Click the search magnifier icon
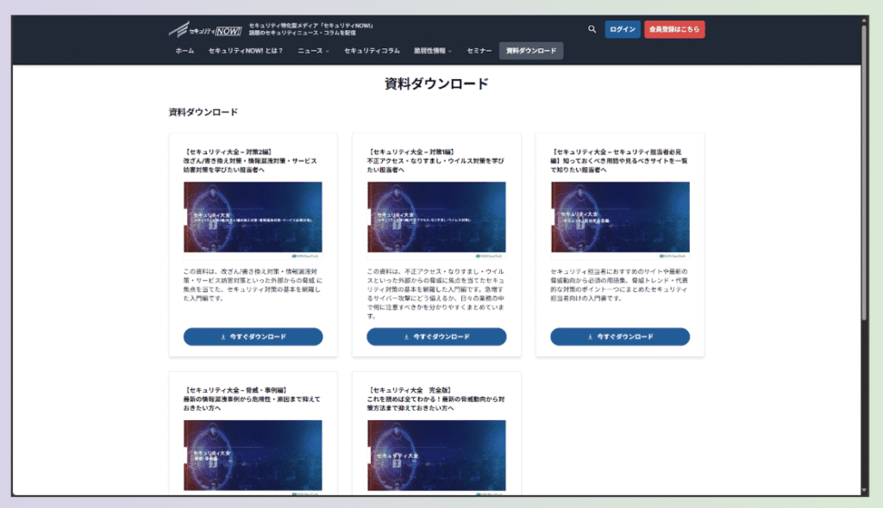The height and width of the screenshot is (508, 883). click(592, 29)
